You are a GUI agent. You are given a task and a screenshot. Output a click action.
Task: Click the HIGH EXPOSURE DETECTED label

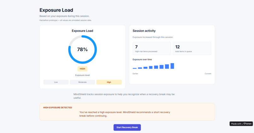point(57,108)
